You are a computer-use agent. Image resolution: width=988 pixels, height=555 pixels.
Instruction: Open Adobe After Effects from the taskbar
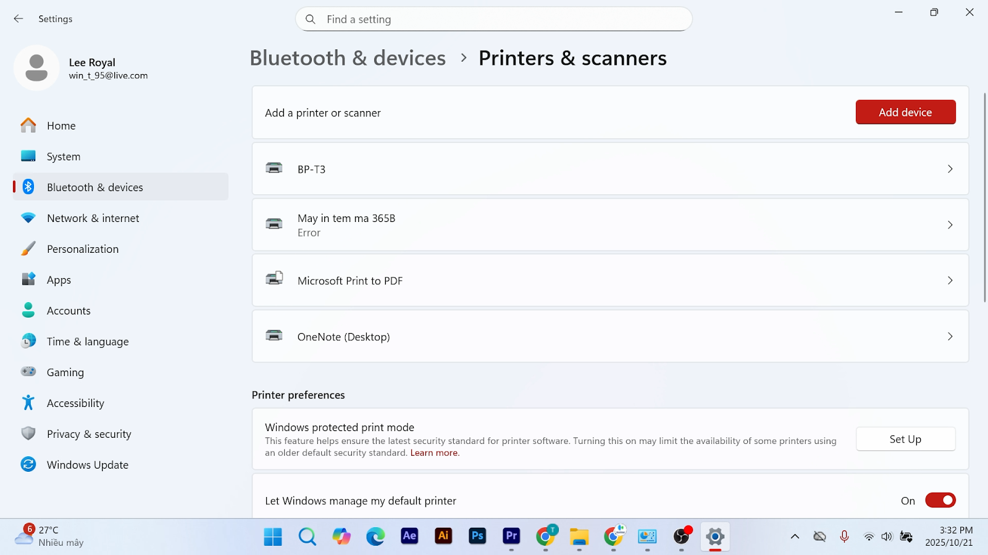409,536
